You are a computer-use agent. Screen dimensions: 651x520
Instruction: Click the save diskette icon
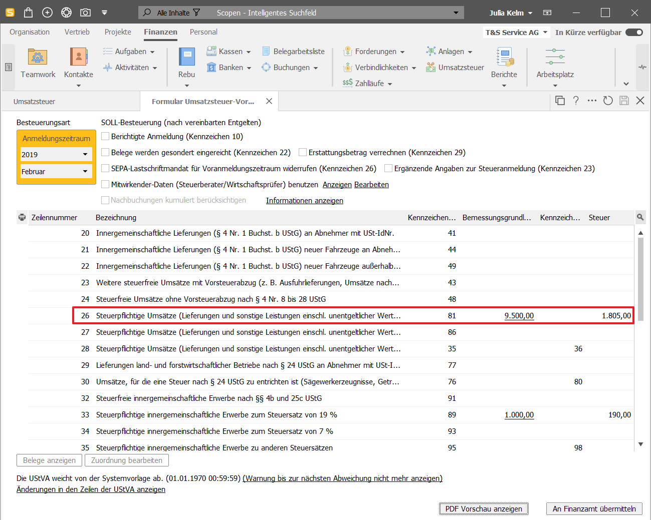click(624, 101)
